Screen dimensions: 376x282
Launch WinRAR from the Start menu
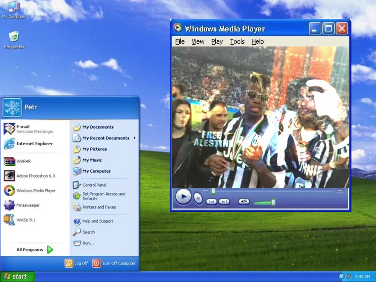pos(17,161)
